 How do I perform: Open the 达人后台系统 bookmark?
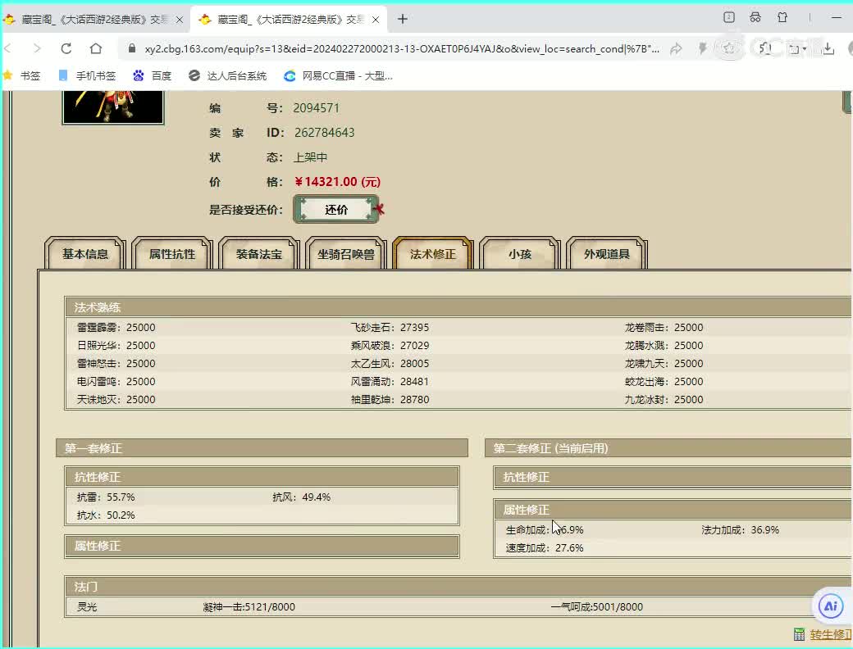click(228, 75)
